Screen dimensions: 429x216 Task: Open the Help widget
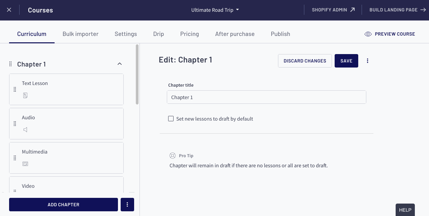click(x=405, y=210)
